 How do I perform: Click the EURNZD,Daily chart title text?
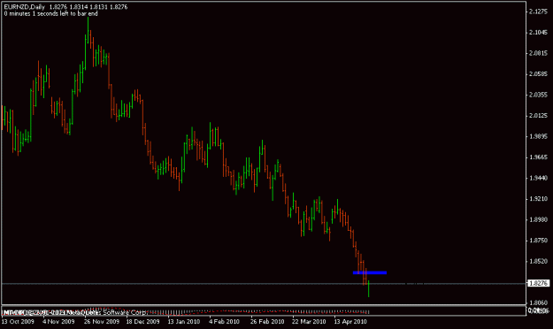[25, 7]
